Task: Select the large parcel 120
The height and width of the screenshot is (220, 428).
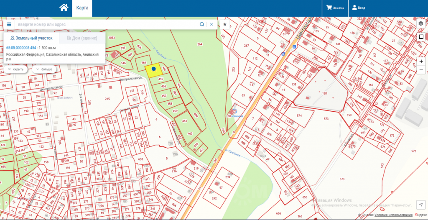Action: pyautogui.click(x=324, y=93)
